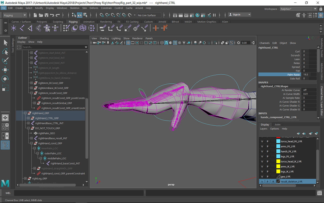Click the Save Scene icon
324x203 pixels.
[46, 15]
